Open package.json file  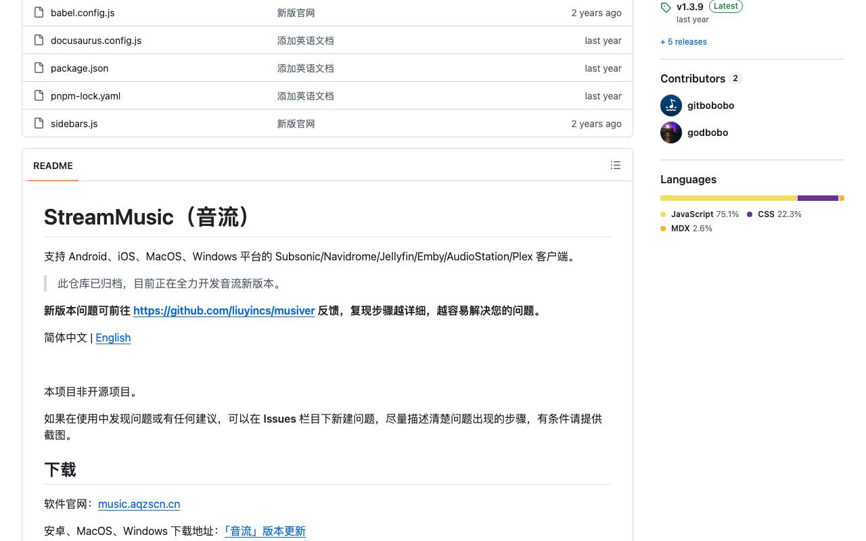click(79, 68)
